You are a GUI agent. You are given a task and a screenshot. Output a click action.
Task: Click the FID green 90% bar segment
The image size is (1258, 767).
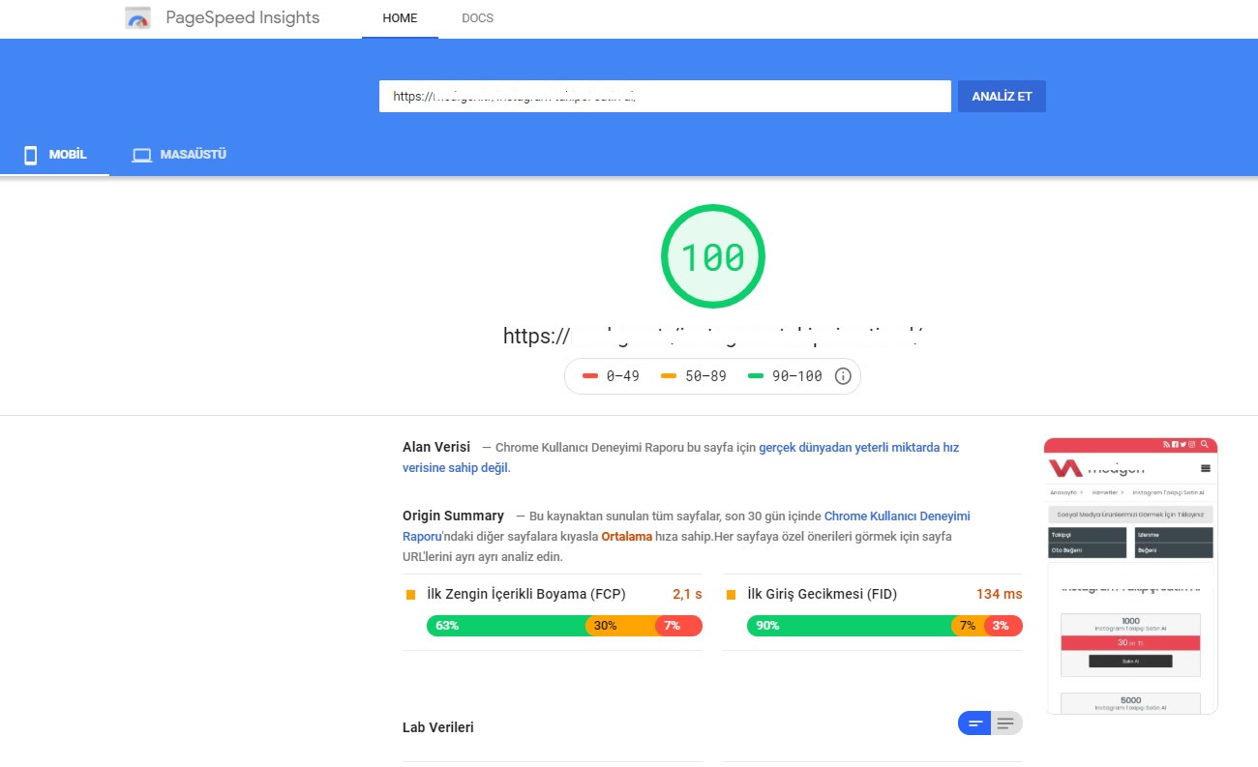(x=849, y=626)
